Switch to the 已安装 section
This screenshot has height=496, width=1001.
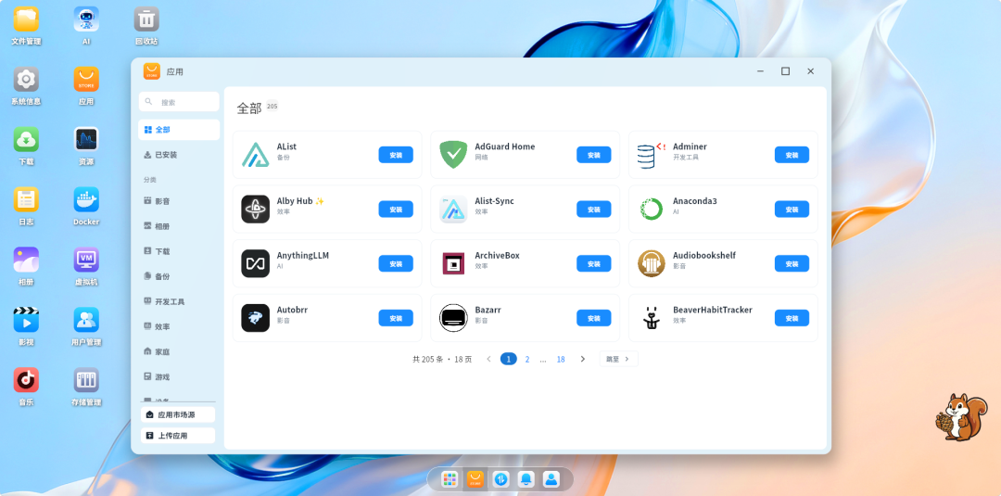pos(179,155)
